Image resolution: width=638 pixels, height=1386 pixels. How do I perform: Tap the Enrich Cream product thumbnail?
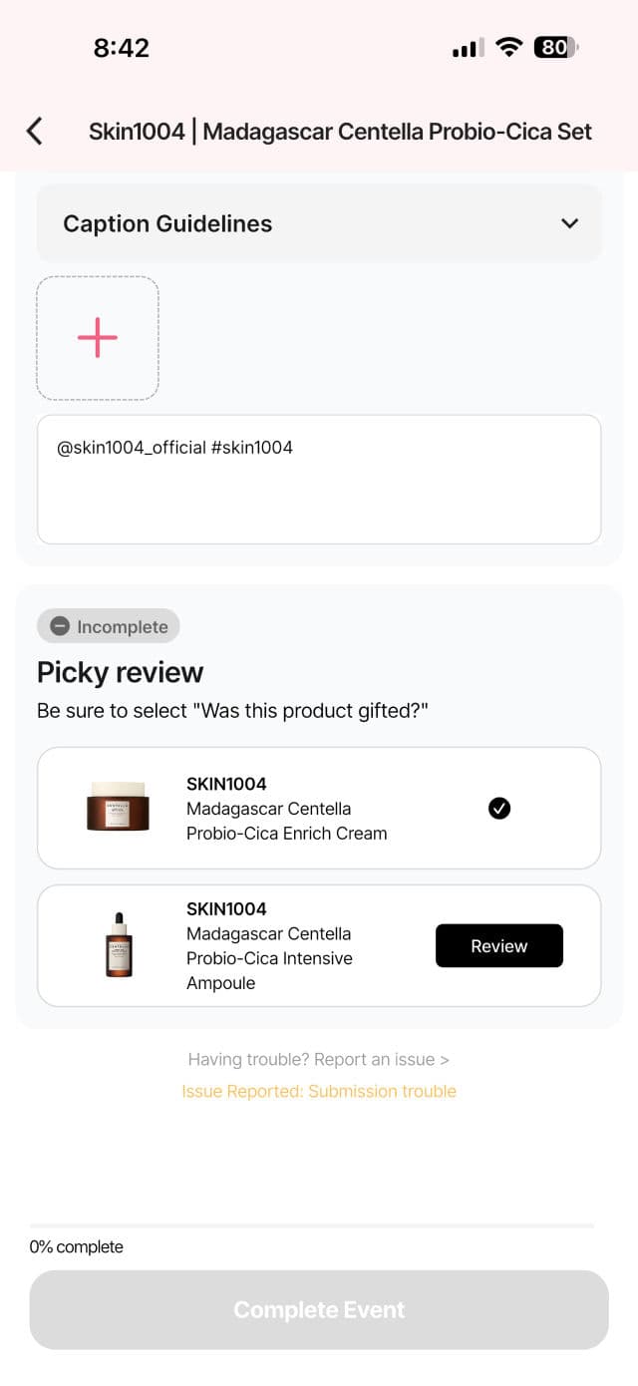coord(118,808)
